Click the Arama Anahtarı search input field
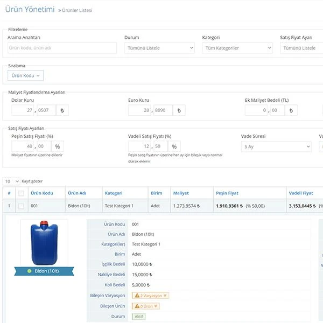Image resolution: width=323 pixels, height=323 pixels. (62, 48)
